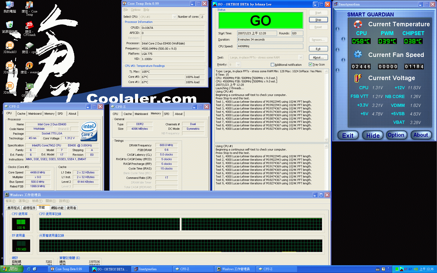Click the help question icon in system tray

pos(383,269)
